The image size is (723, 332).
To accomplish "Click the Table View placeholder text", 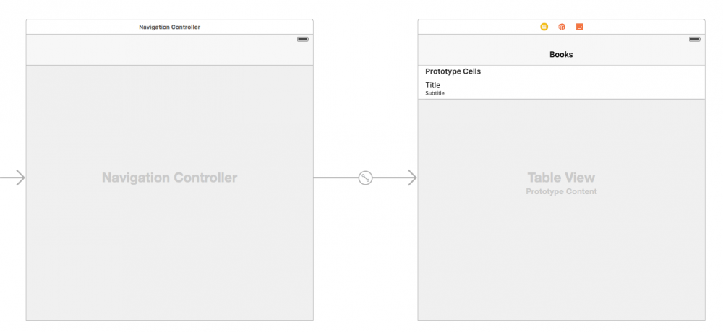I will [561, 178].
